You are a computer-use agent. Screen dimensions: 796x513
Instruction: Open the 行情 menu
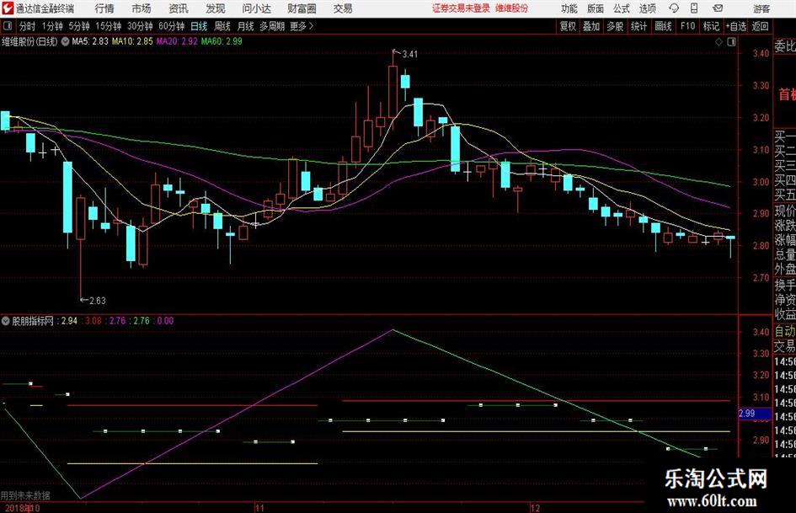click(x=104, y=8)
